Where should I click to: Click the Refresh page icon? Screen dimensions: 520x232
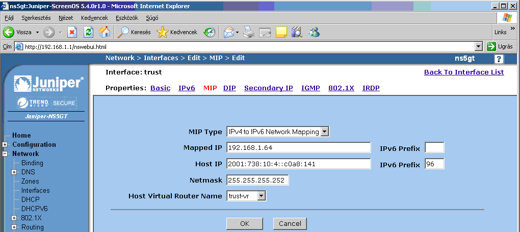[x=88, y=32]
